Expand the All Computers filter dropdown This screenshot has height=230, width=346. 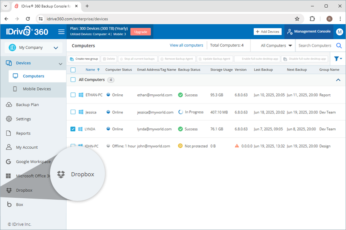click(276, 46)
